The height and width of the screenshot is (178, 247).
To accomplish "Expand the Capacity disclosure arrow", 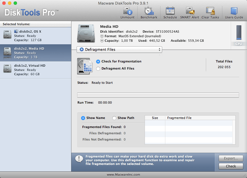I will tap(102, 41).
